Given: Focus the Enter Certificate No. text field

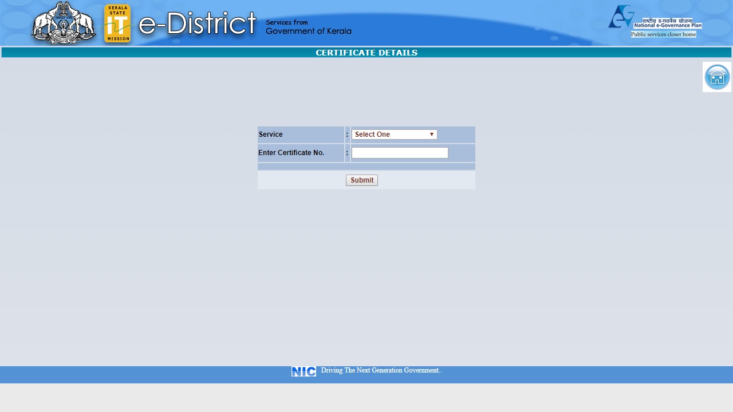Looking at the screenshot, I should click(399, 153).
